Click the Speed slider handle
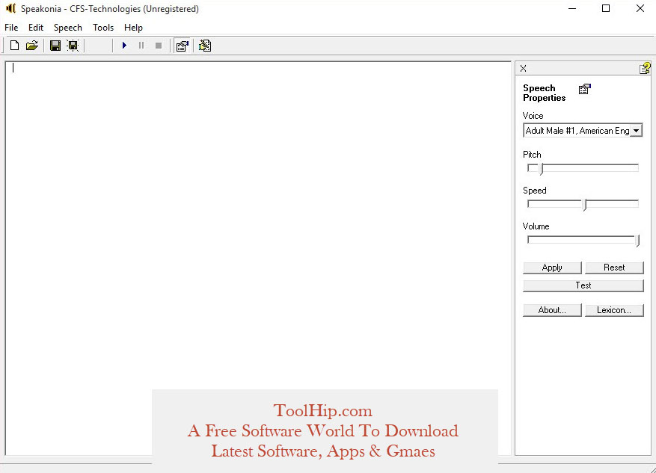 tap(585, 205)
